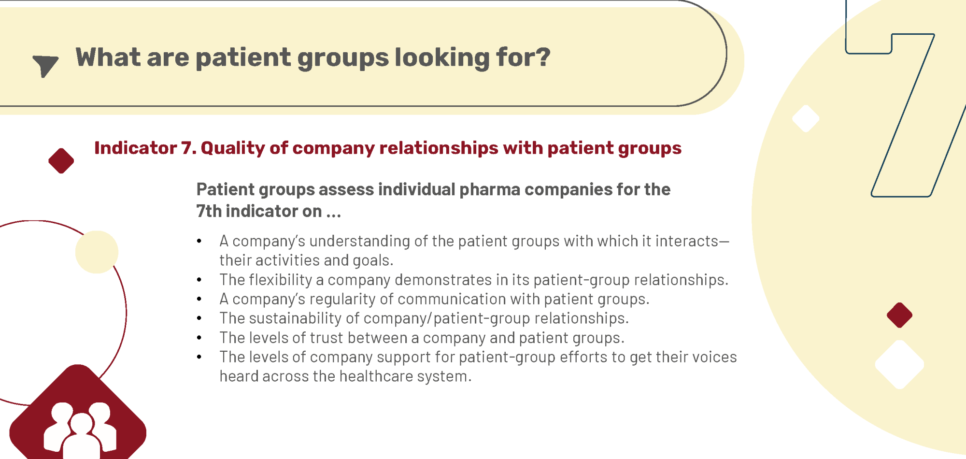Click the bullet about regularity of communication
The image size is (966, 459).
(x=434, y=299)
